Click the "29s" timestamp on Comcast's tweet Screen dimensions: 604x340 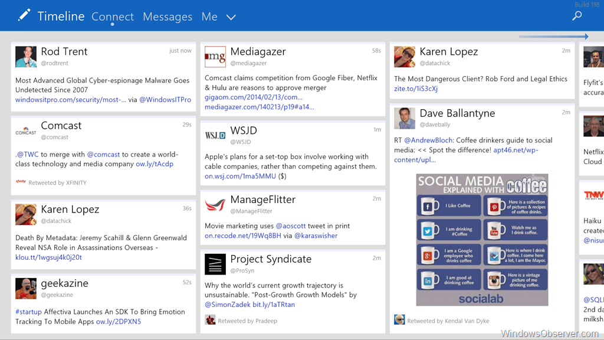pos(187,125)
